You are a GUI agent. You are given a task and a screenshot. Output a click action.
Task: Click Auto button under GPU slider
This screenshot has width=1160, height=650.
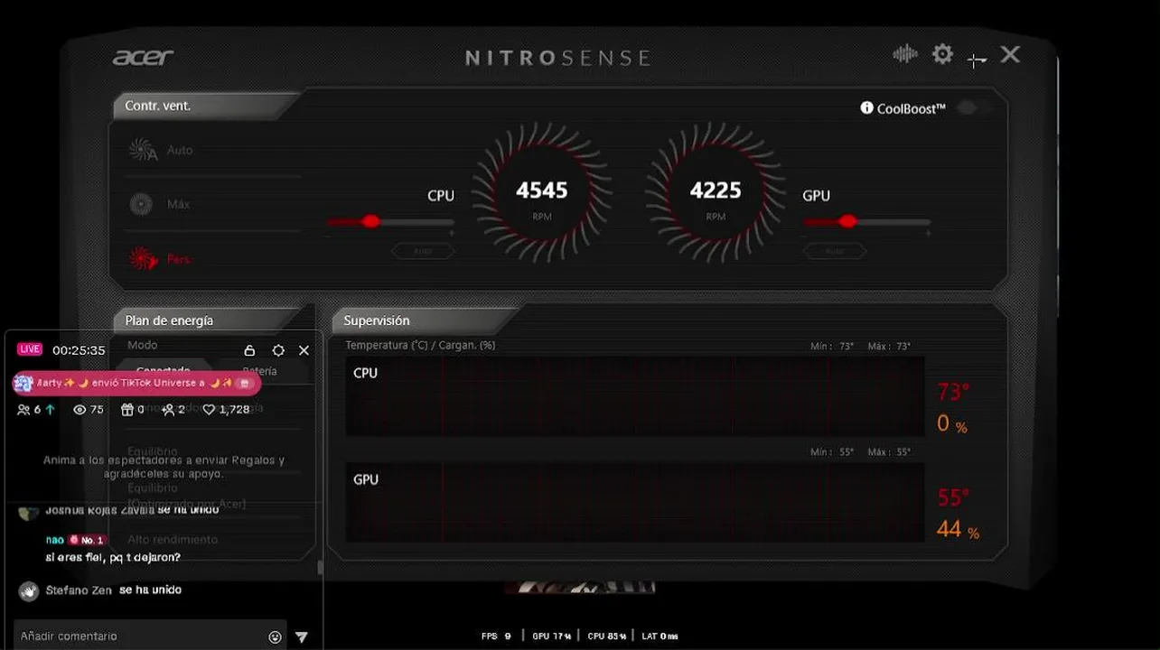[x=835, y=251]
